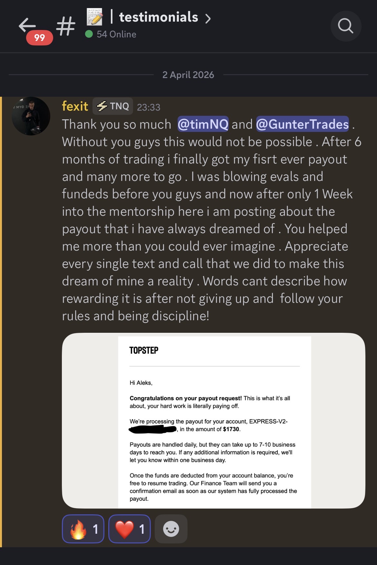This screenshot has width=377, height=565.
Task: Open the Topstep payout email image
Action: click(214, 421)
